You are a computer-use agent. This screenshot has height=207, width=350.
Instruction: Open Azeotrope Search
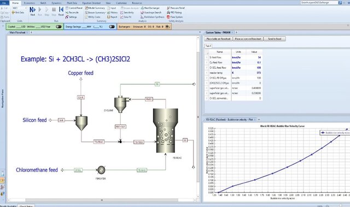pos(151,13)
